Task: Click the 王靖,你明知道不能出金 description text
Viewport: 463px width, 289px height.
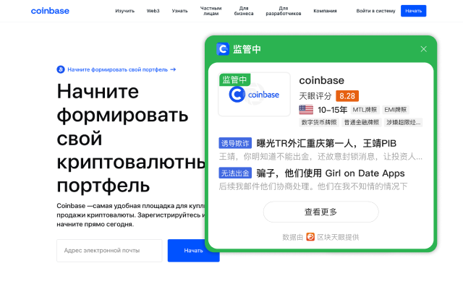Action: coord(320,156)
